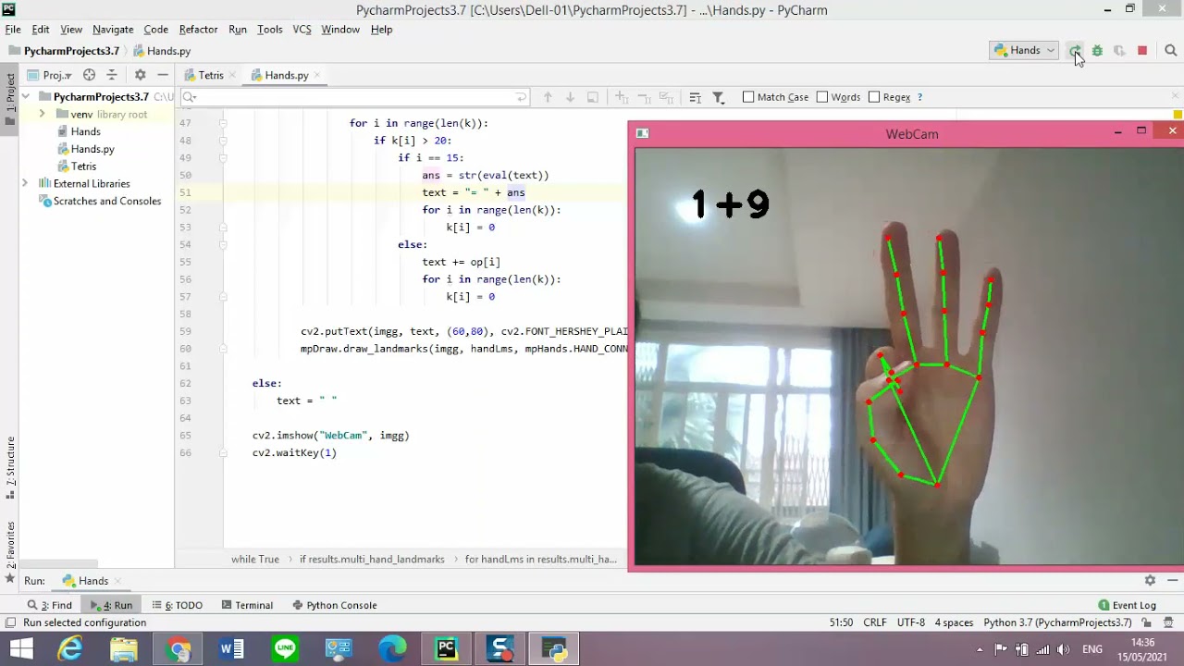This screenshot has height=666, width=1184.
Task: Expand the venv folder node
Action: point(43,115)
